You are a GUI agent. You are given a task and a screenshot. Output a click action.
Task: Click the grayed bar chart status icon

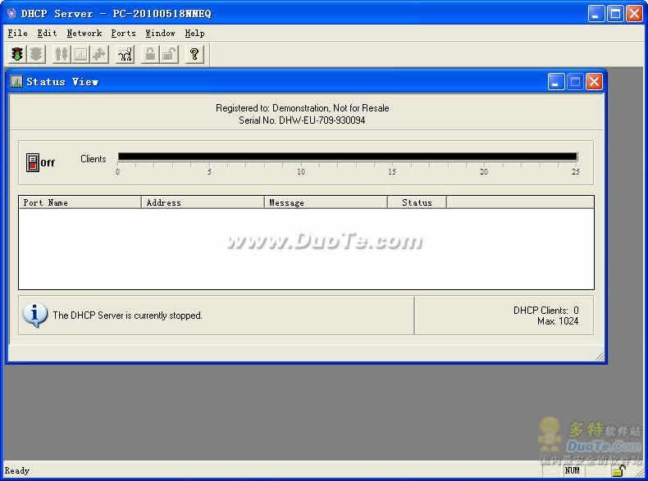point(80,54)
